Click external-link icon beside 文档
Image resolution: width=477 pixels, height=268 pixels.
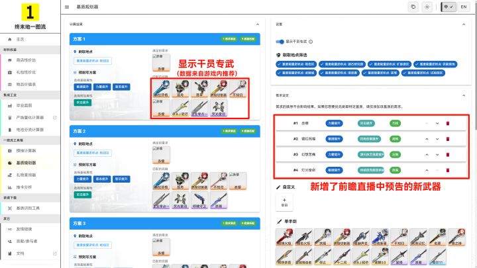55,253
